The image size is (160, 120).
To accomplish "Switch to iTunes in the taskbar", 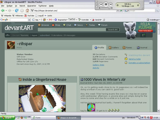I will pos(43,118).
